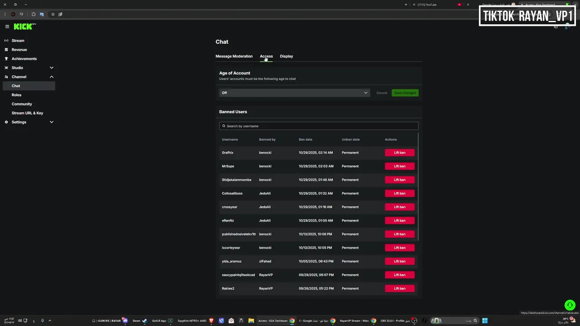
Task: Switch to the Message Moderation tab
Action: pyautogui.click(x=234, y=56)
